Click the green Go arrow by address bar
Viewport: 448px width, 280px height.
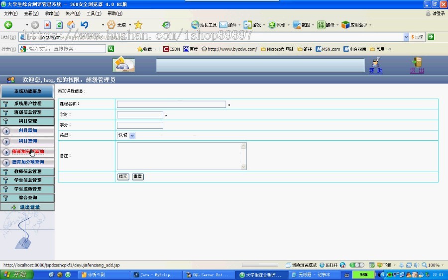tap(431, 37)
